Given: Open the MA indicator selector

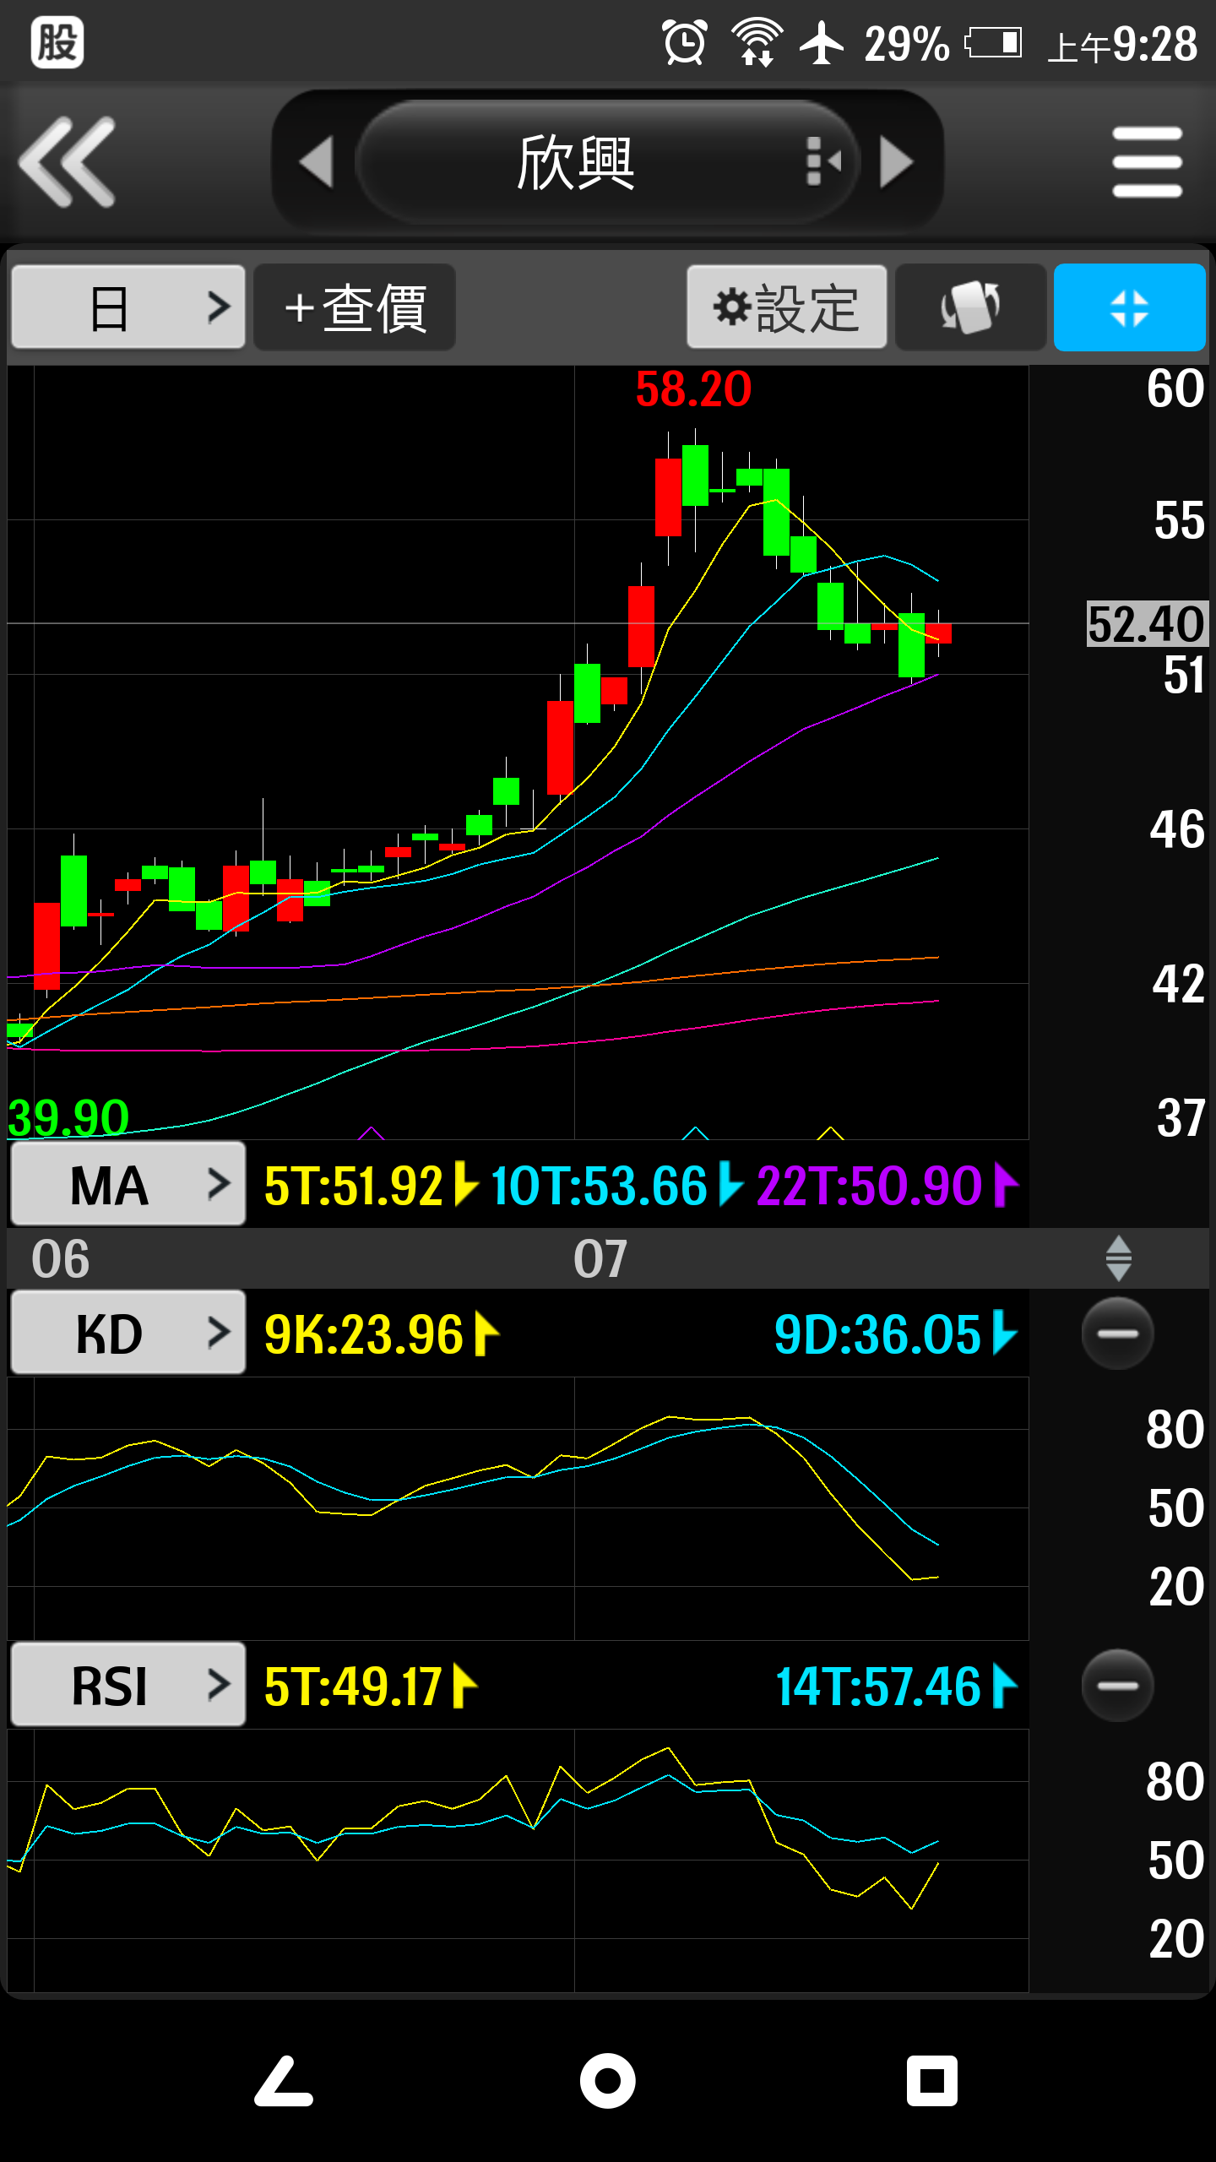Looking at the screenshot, I should (x=128, y=1185).
